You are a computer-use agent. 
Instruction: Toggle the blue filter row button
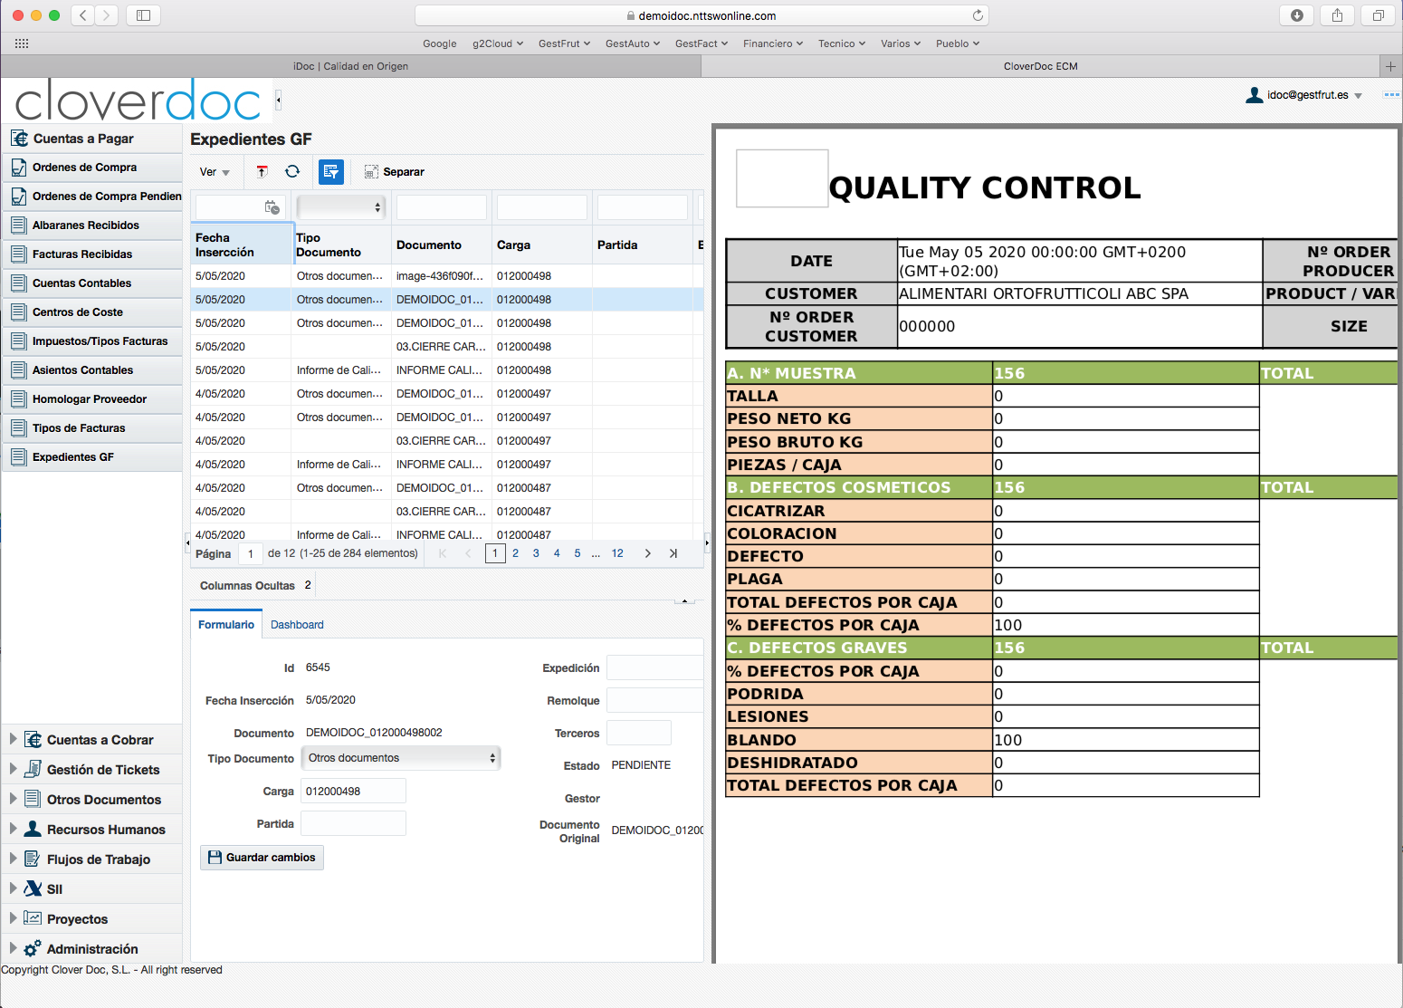331,172
